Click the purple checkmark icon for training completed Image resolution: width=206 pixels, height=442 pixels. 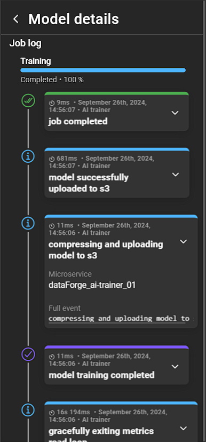click(28, 354)
